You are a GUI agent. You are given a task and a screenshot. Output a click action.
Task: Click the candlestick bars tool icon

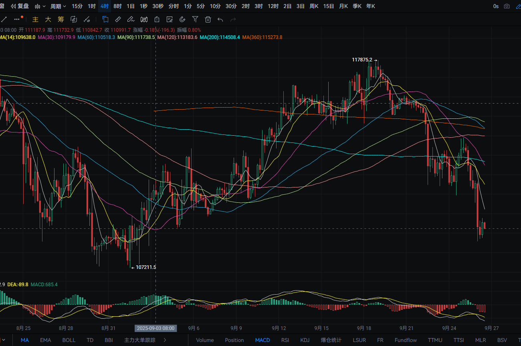(144, 19)
